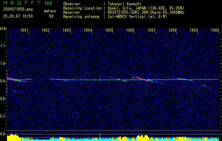Click the date stamp 25.09.07 18:50
Image resolution: width=222 pixels, height=141 pixels.
[18, 16]
